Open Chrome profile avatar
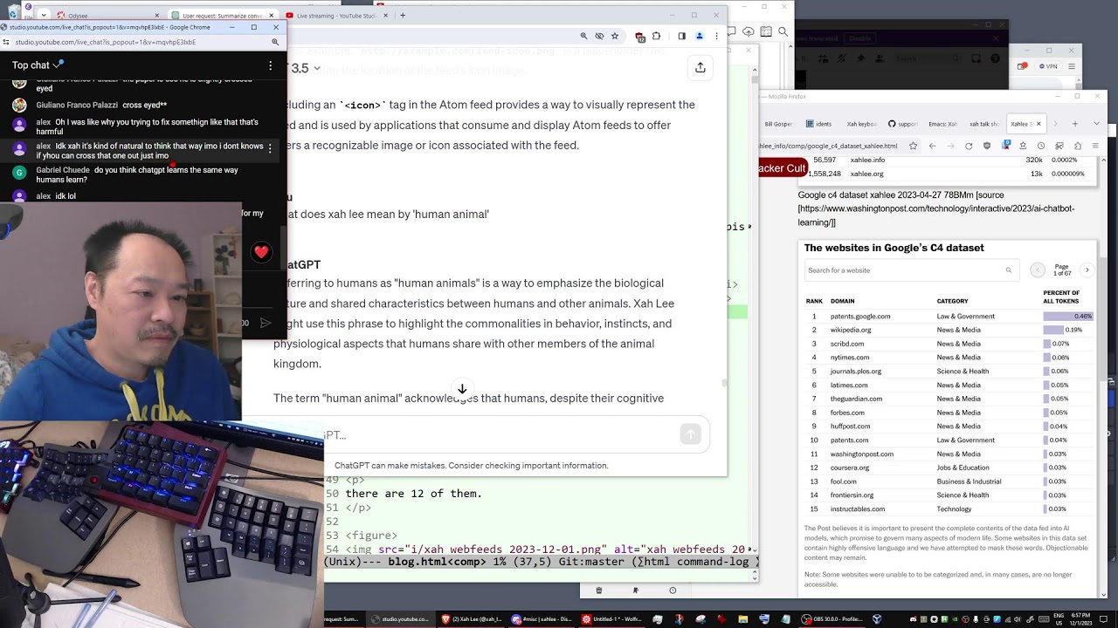This screenshot has width=1118, height=628. (699, 37)
